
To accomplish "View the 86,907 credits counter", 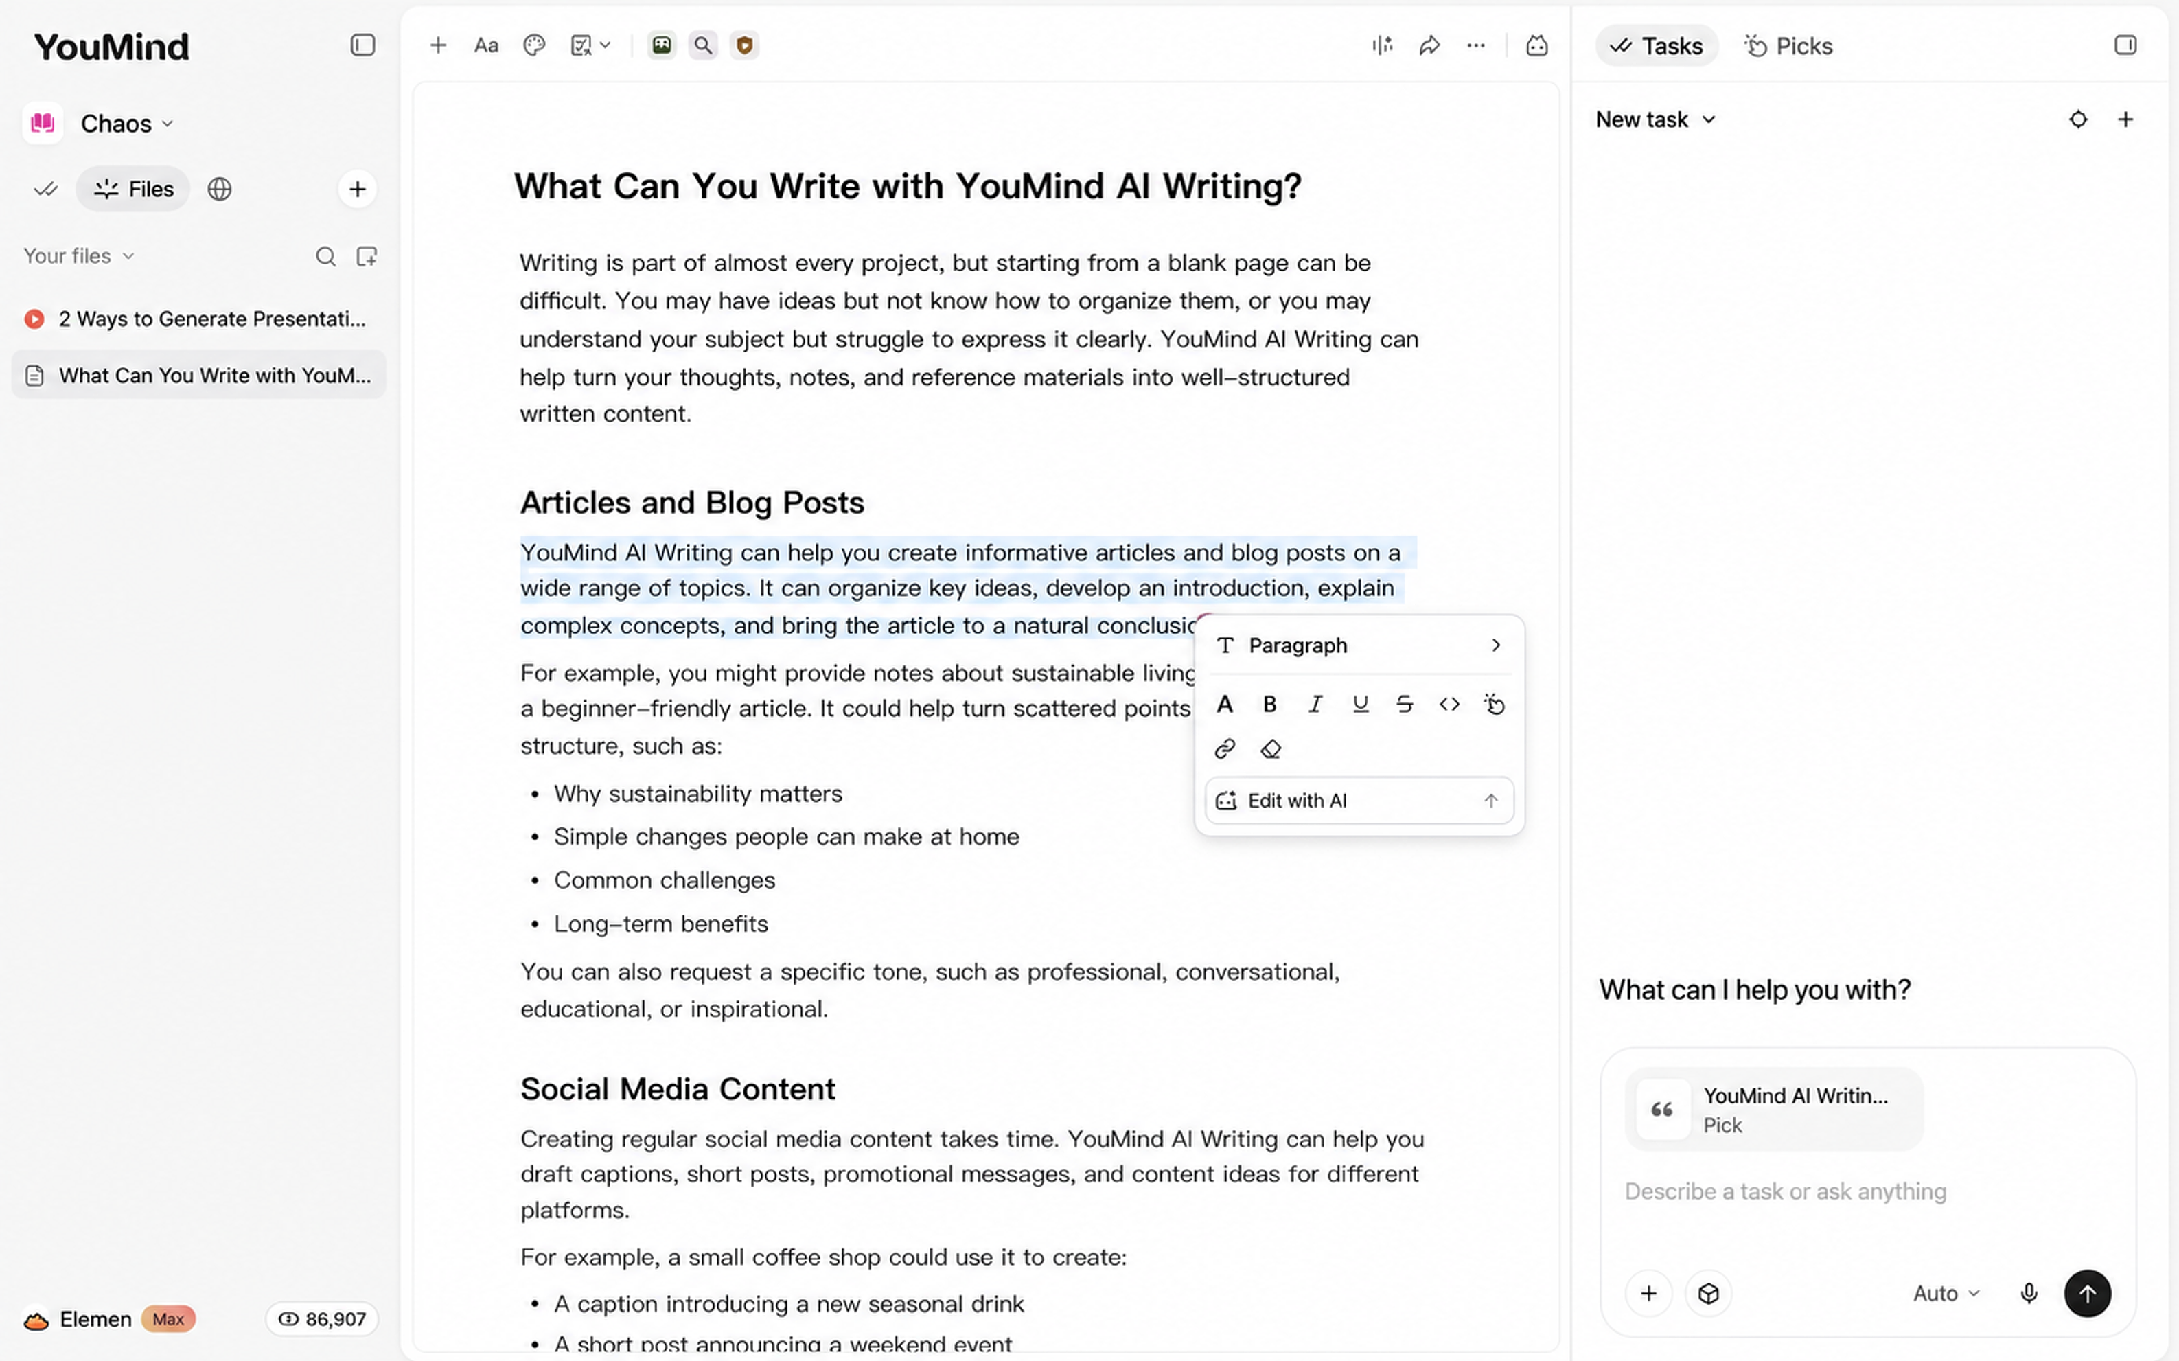I will point(322,1318).
